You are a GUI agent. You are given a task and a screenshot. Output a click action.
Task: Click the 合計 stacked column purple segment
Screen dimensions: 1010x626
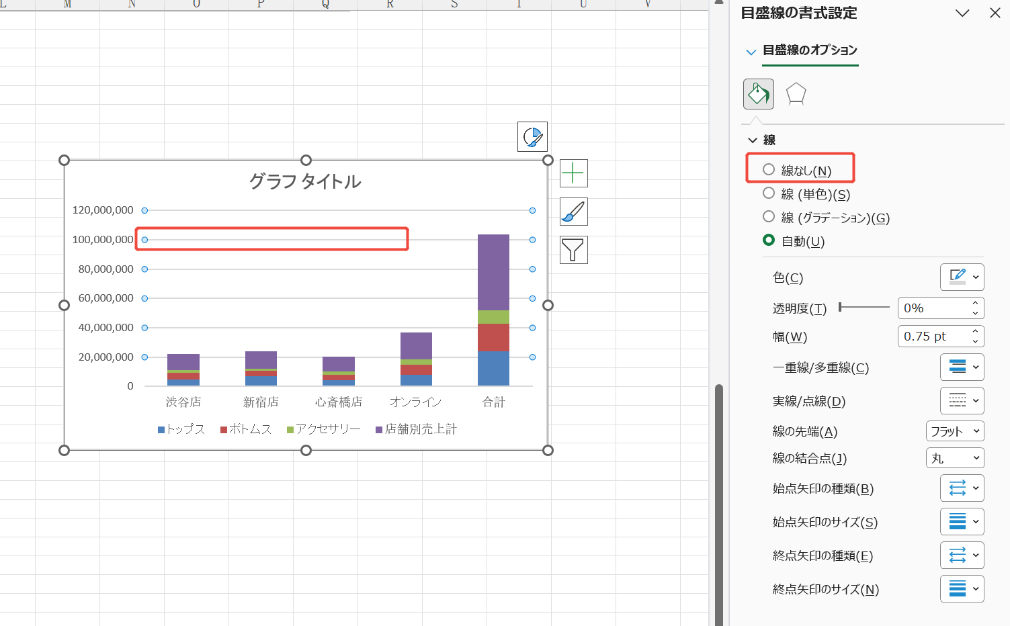coord(493,272)
